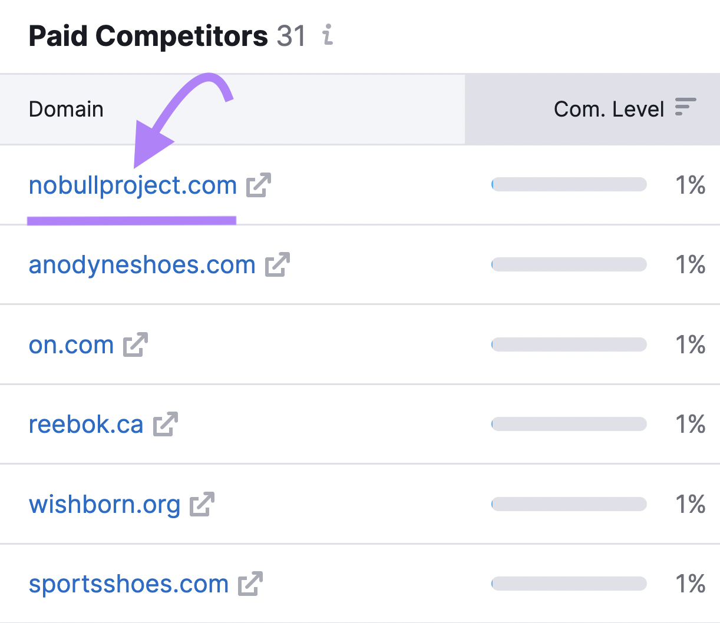
Task: Click the Domain column header
Action: pyautogui.click(x=66, y=108)
